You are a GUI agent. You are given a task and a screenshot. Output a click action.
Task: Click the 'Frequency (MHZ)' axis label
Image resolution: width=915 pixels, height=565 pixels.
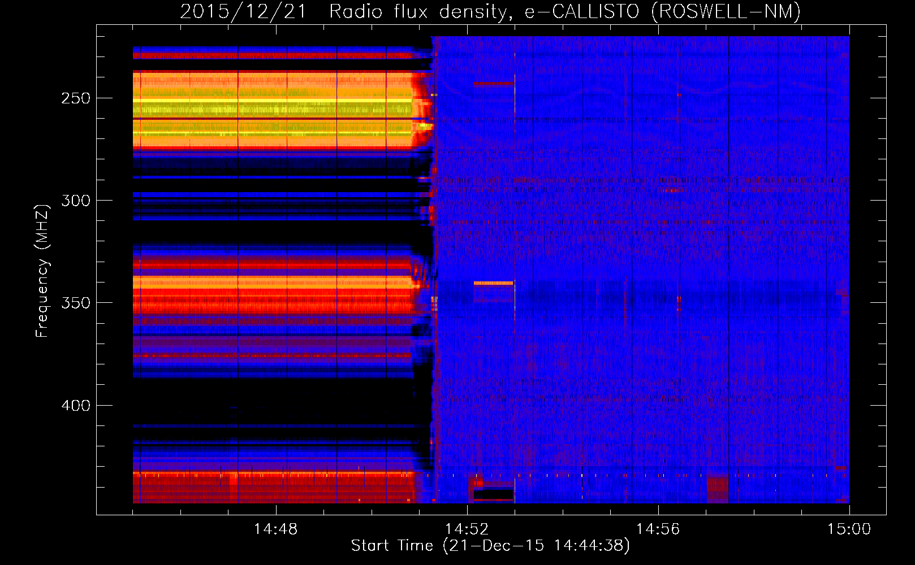43,271
